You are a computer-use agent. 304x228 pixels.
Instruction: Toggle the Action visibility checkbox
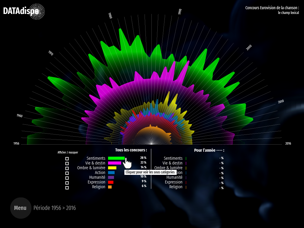[67, 173]
